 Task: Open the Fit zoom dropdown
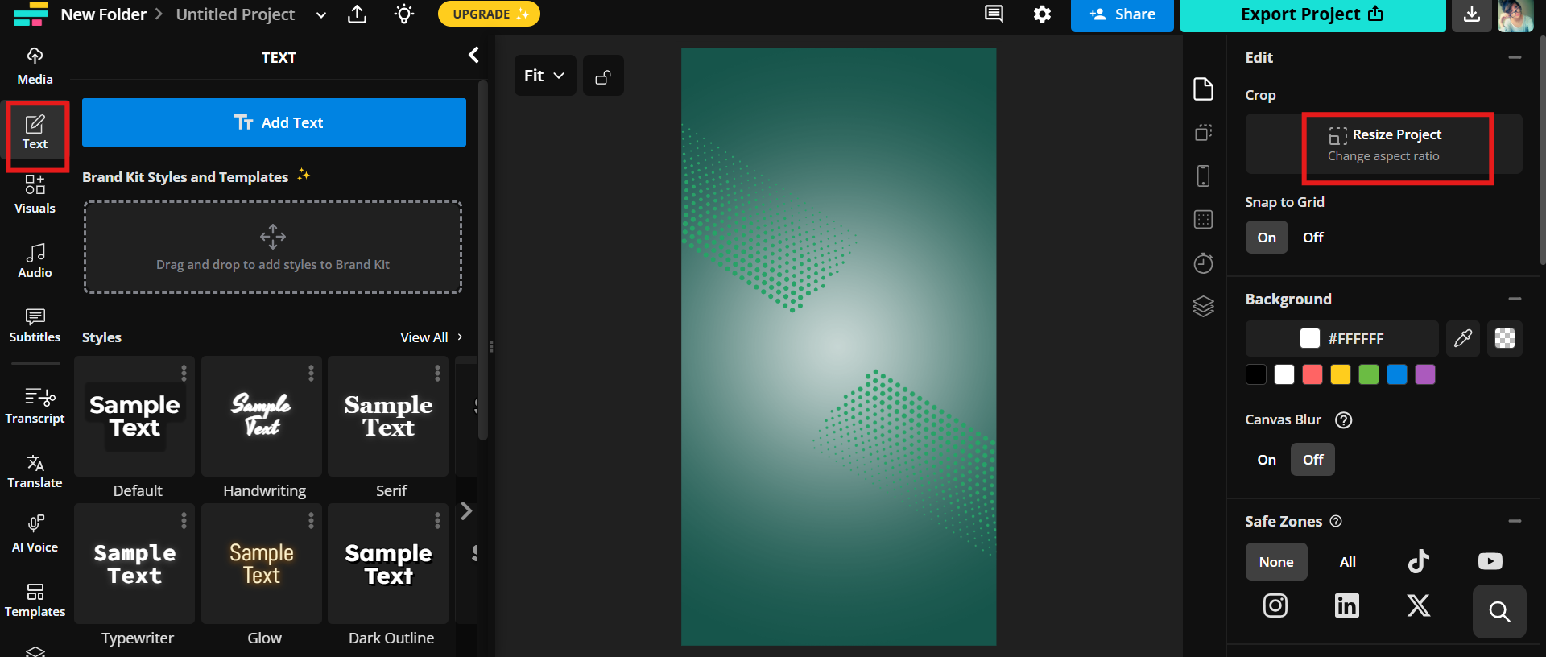(544, 76)
